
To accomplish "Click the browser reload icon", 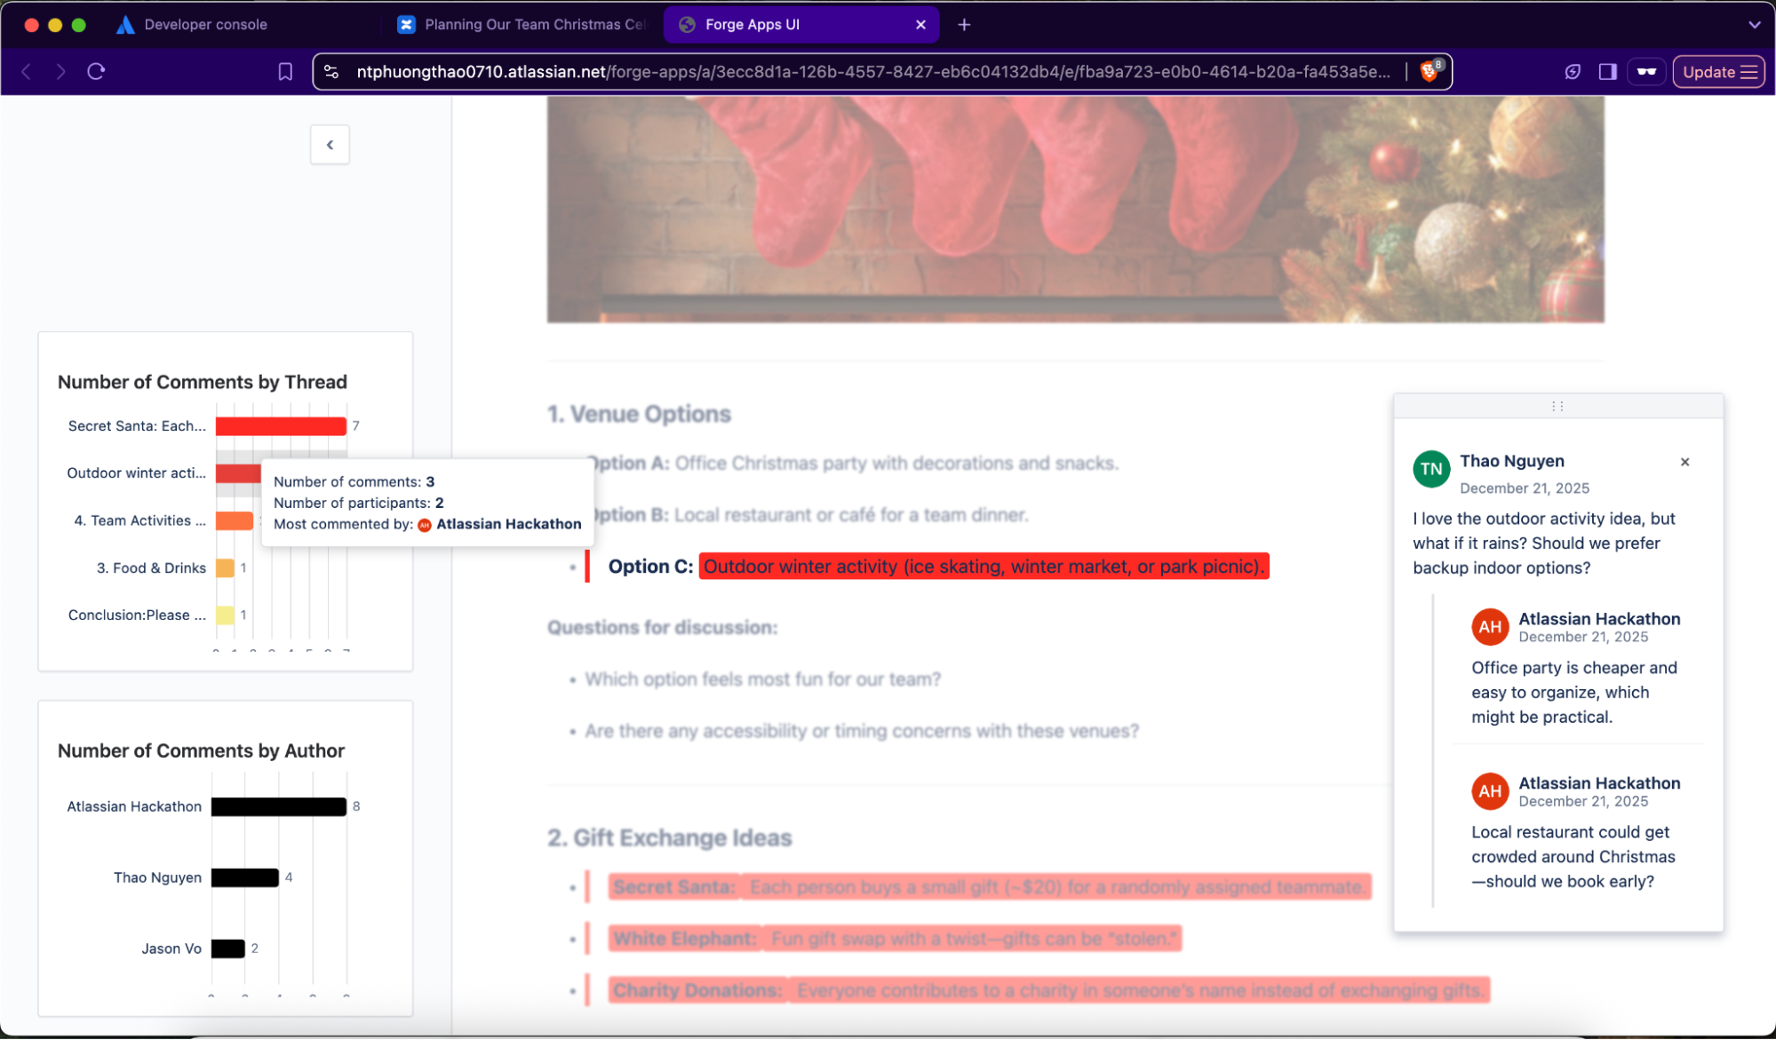I will coord(96,72).
